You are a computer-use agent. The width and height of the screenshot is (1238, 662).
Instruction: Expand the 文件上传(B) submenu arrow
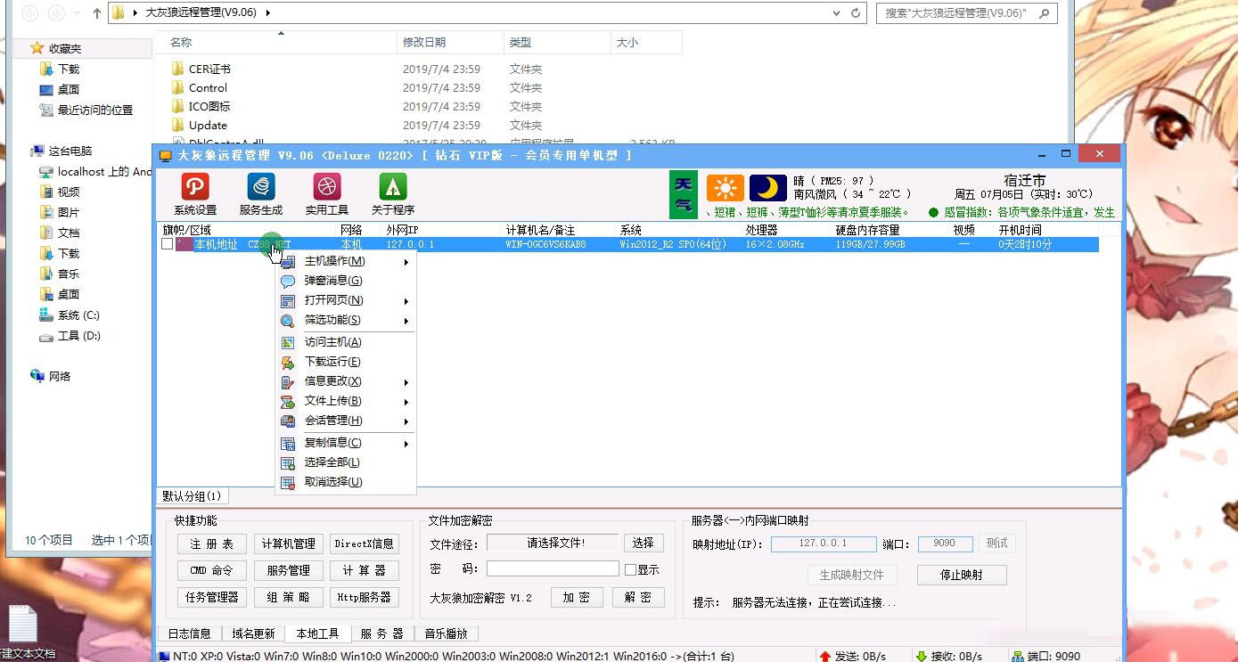[406, 402]
